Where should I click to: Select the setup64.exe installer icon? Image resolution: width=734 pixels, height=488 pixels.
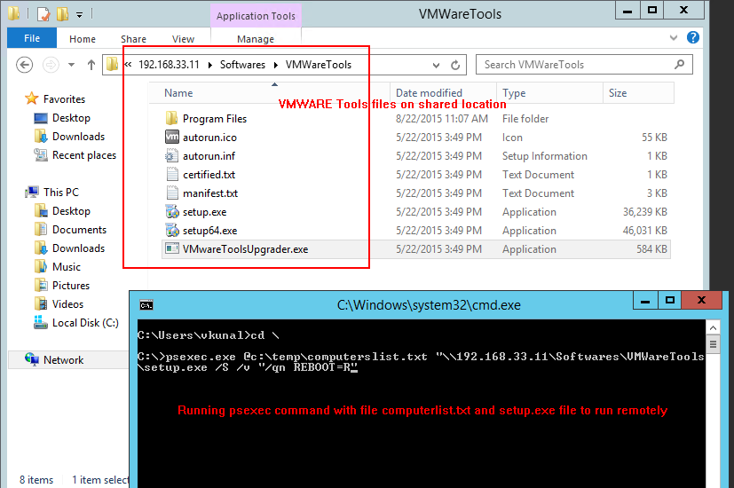pos(172,230)
